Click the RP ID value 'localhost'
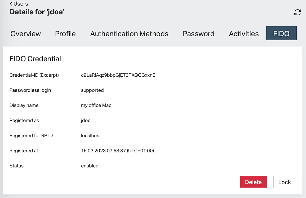 coord(91,135)
